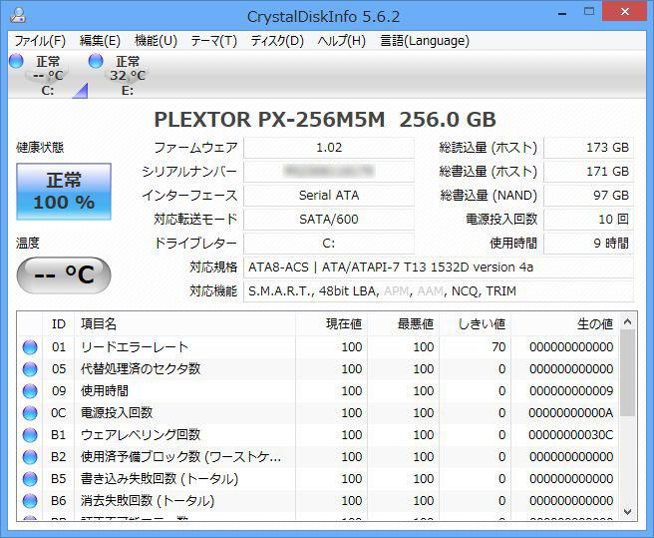The width and height of the screenshot is (654, 538).
Task: Click the しきい値 column header
Action: [476, 323]
